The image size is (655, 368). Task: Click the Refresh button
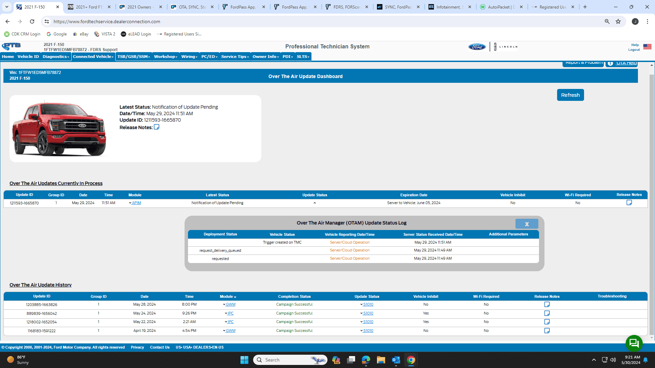[570, 95]
